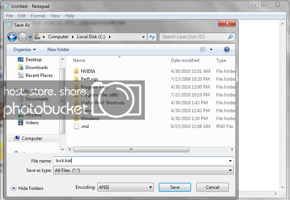290x200 pixels.
Task: Click the blue Help icon
Action: 226,50
